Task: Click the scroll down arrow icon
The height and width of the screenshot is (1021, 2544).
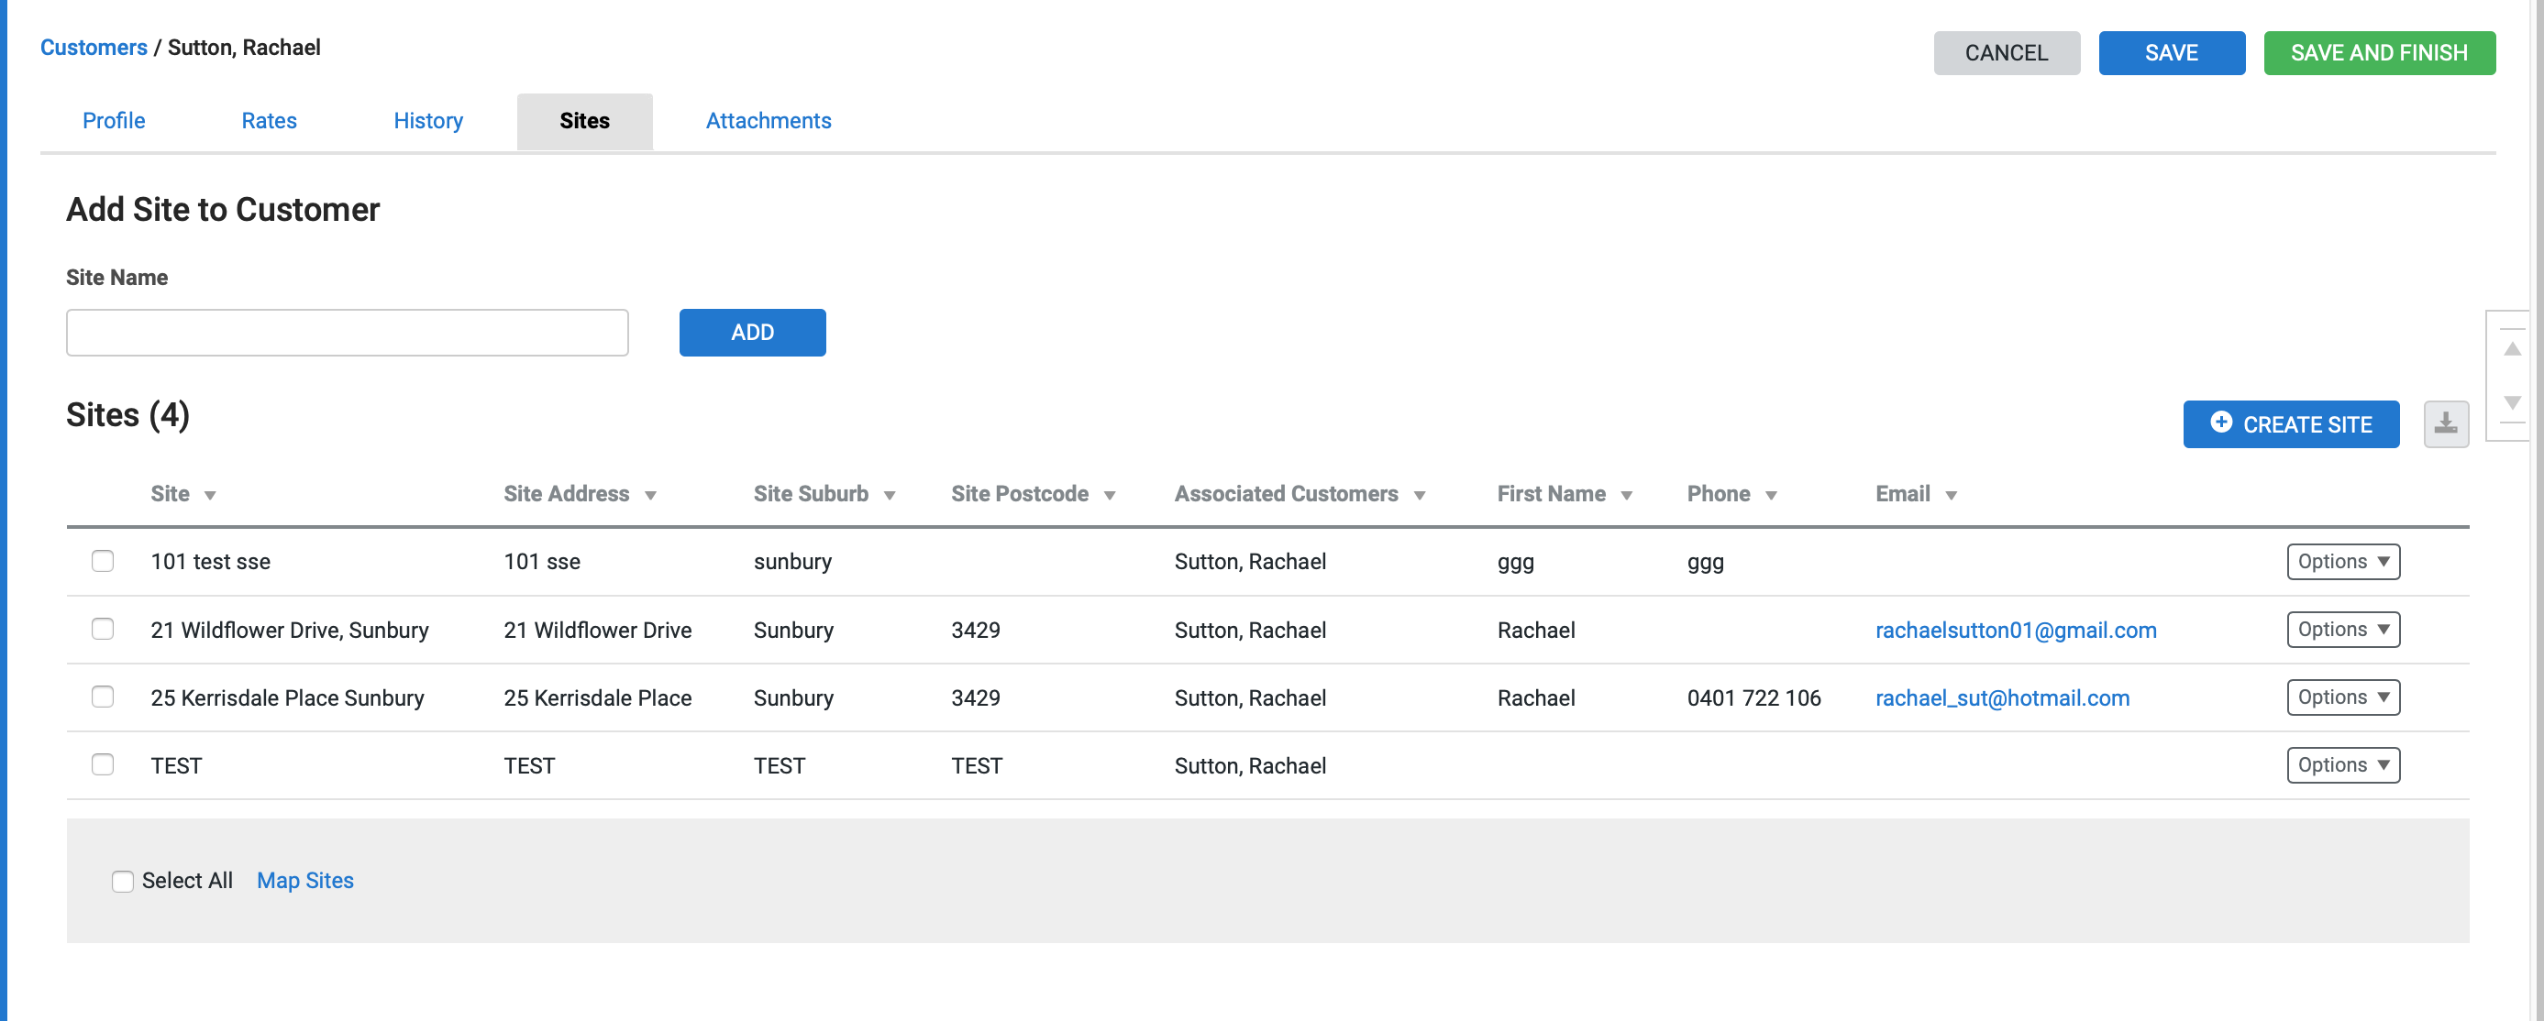Action: pos(2511,401)
